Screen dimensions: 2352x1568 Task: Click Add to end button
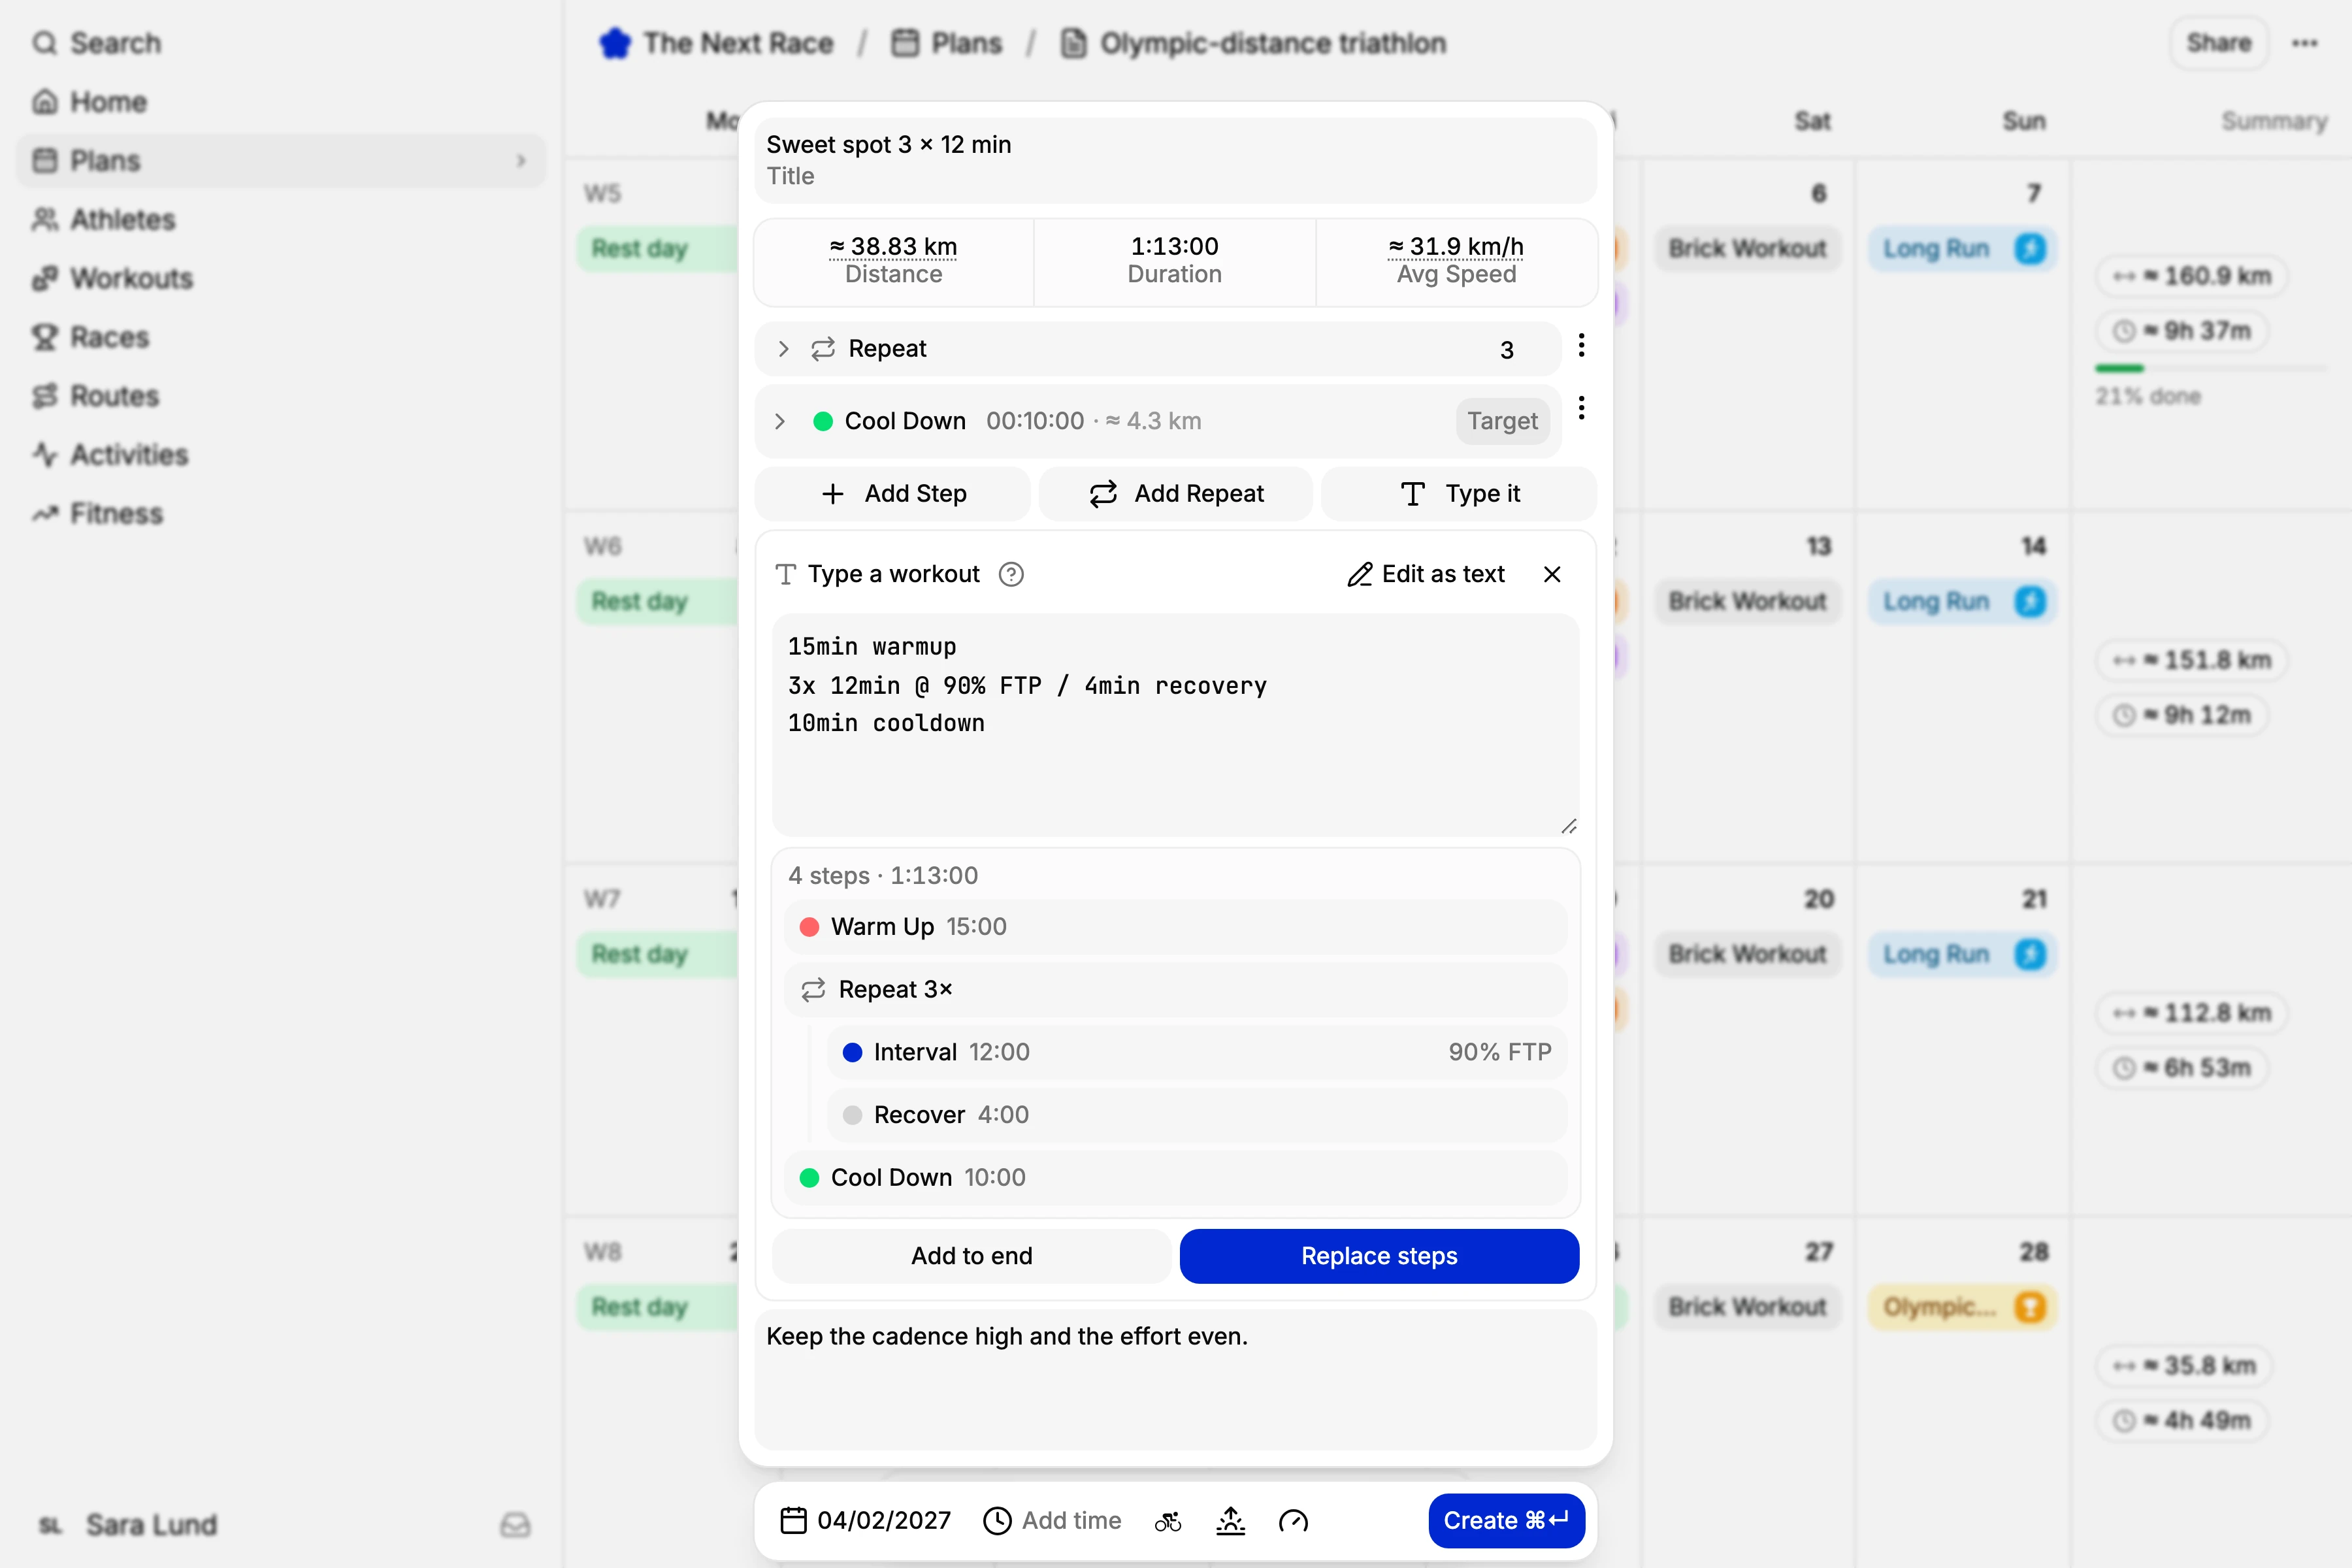coord(971,1256)
